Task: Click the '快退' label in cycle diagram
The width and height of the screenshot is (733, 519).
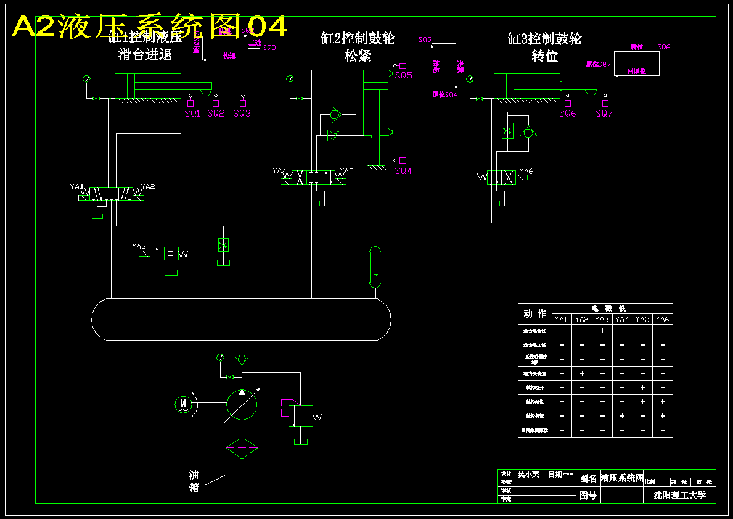Action: (x=229, y=56)
